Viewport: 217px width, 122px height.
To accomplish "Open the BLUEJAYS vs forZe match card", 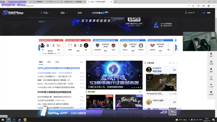I will (x=106, y=47).
